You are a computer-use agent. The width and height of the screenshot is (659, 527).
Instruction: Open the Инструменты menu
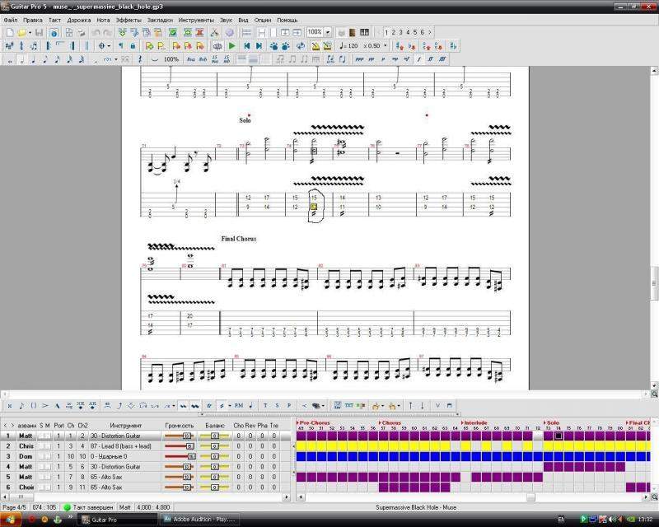point(195,19)
